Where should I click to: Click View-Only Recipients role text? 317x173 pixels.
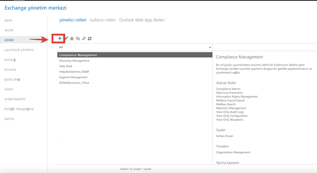pos(229,120)
